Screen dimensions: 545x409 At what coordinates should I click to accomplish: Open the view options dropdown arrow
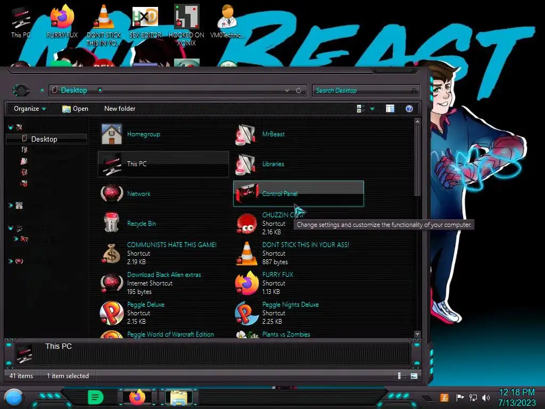[x=372, y=109]
